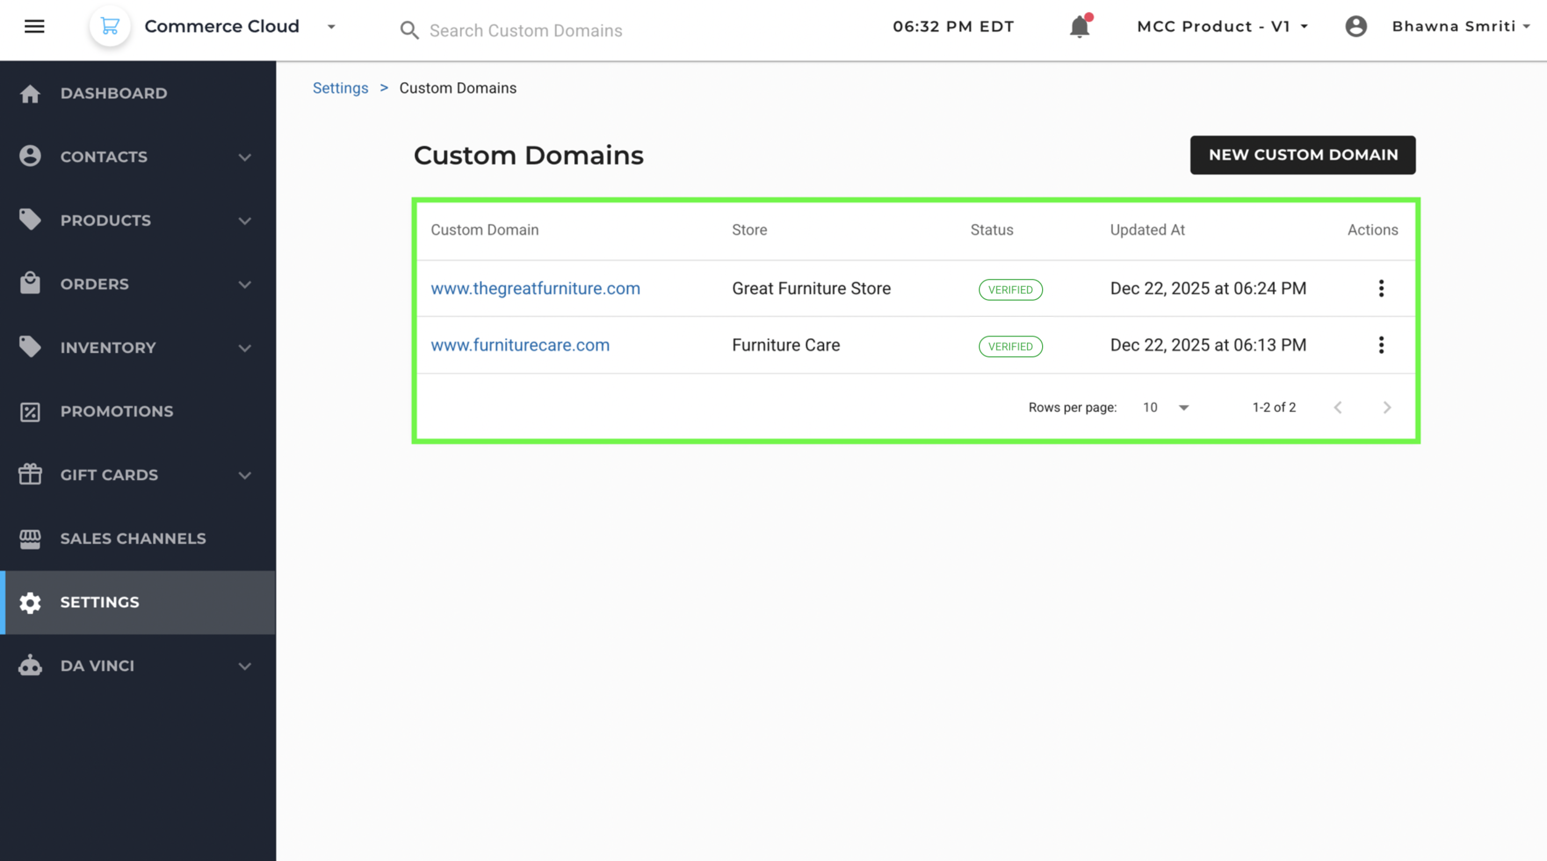Expand the Products sidebar section
1547x861 pixels.
pos(244,221)
